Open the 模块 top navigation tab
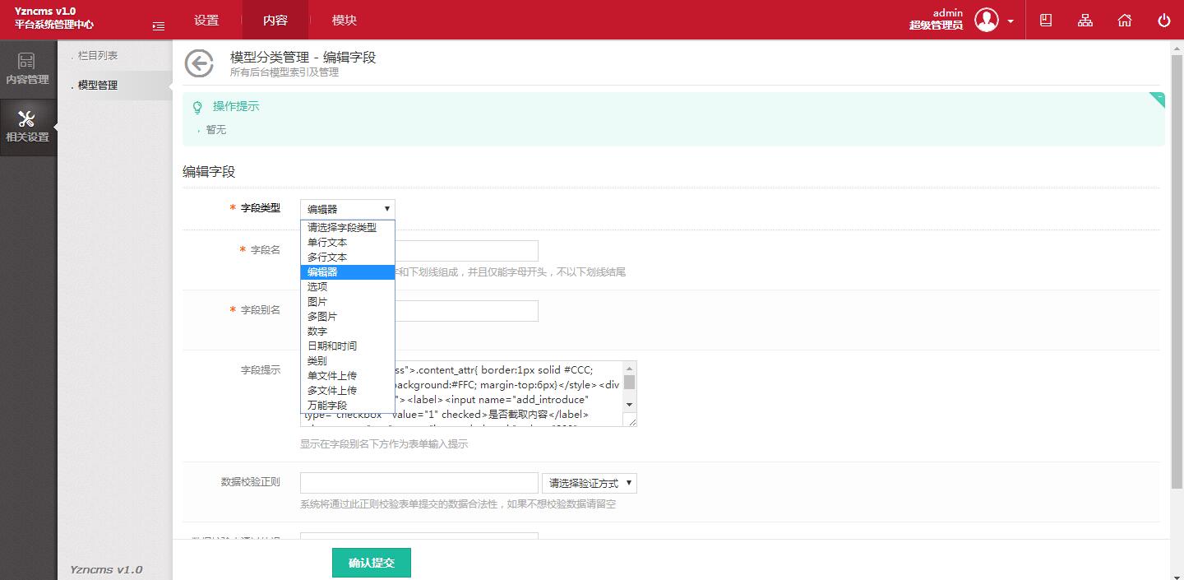The image size is (1184, 580). [x=345, y=21]
